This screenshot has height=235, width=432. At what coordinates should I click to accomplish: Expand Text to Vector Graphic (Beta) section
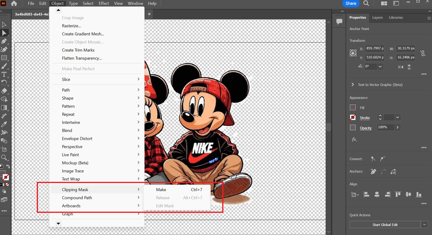353,85
